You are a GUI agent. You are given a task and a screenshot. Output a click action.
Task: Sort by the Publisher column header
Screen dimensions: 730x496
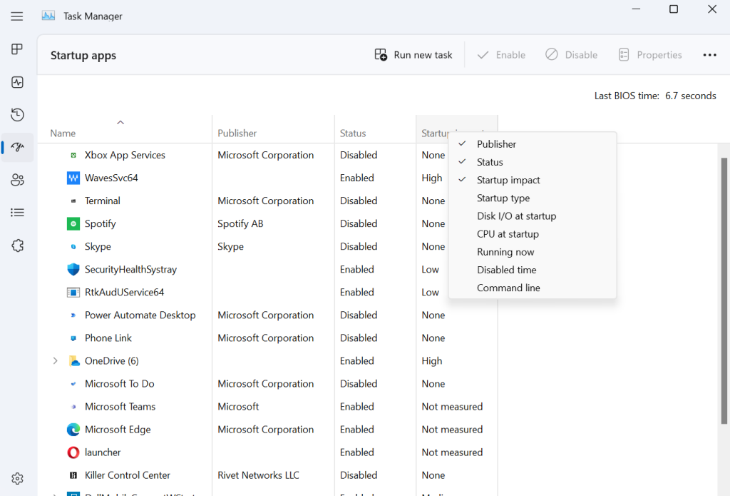tap(273, 129)
